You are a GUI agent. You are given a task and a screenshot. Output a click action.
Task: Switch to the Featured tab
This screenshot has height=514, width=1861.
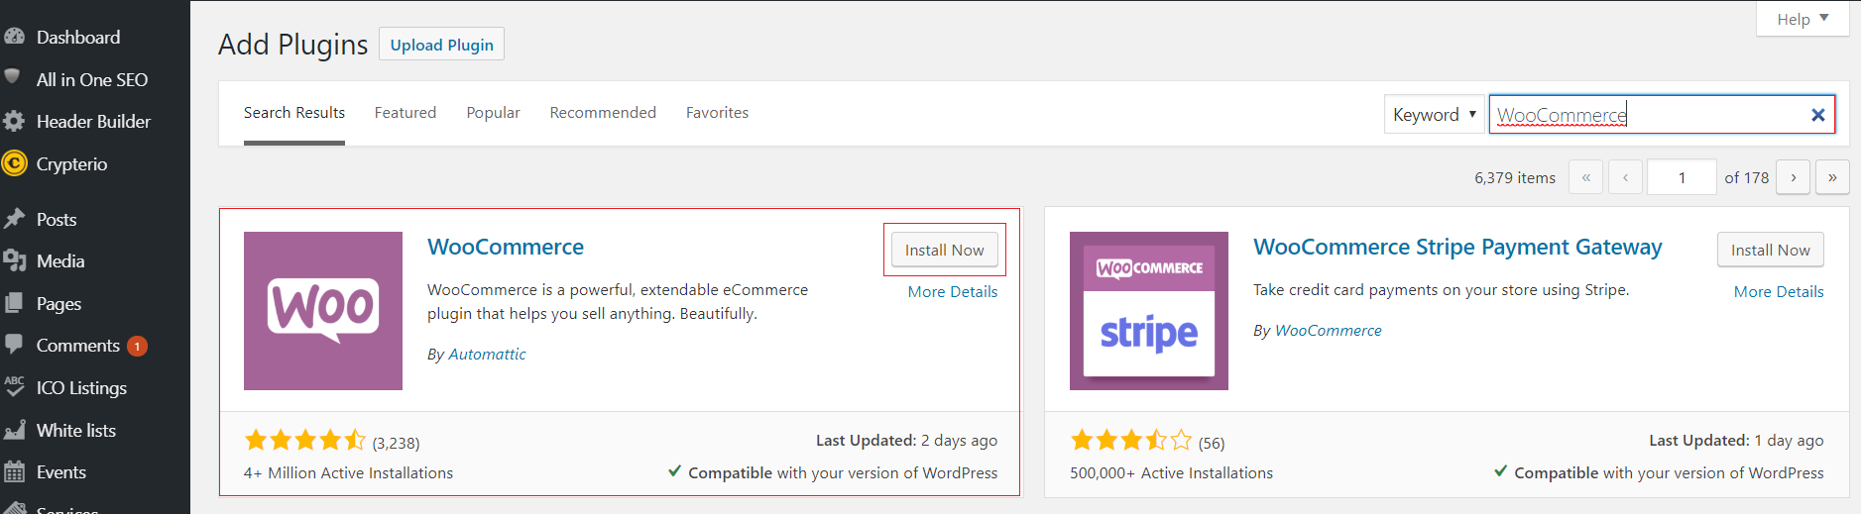405,112
